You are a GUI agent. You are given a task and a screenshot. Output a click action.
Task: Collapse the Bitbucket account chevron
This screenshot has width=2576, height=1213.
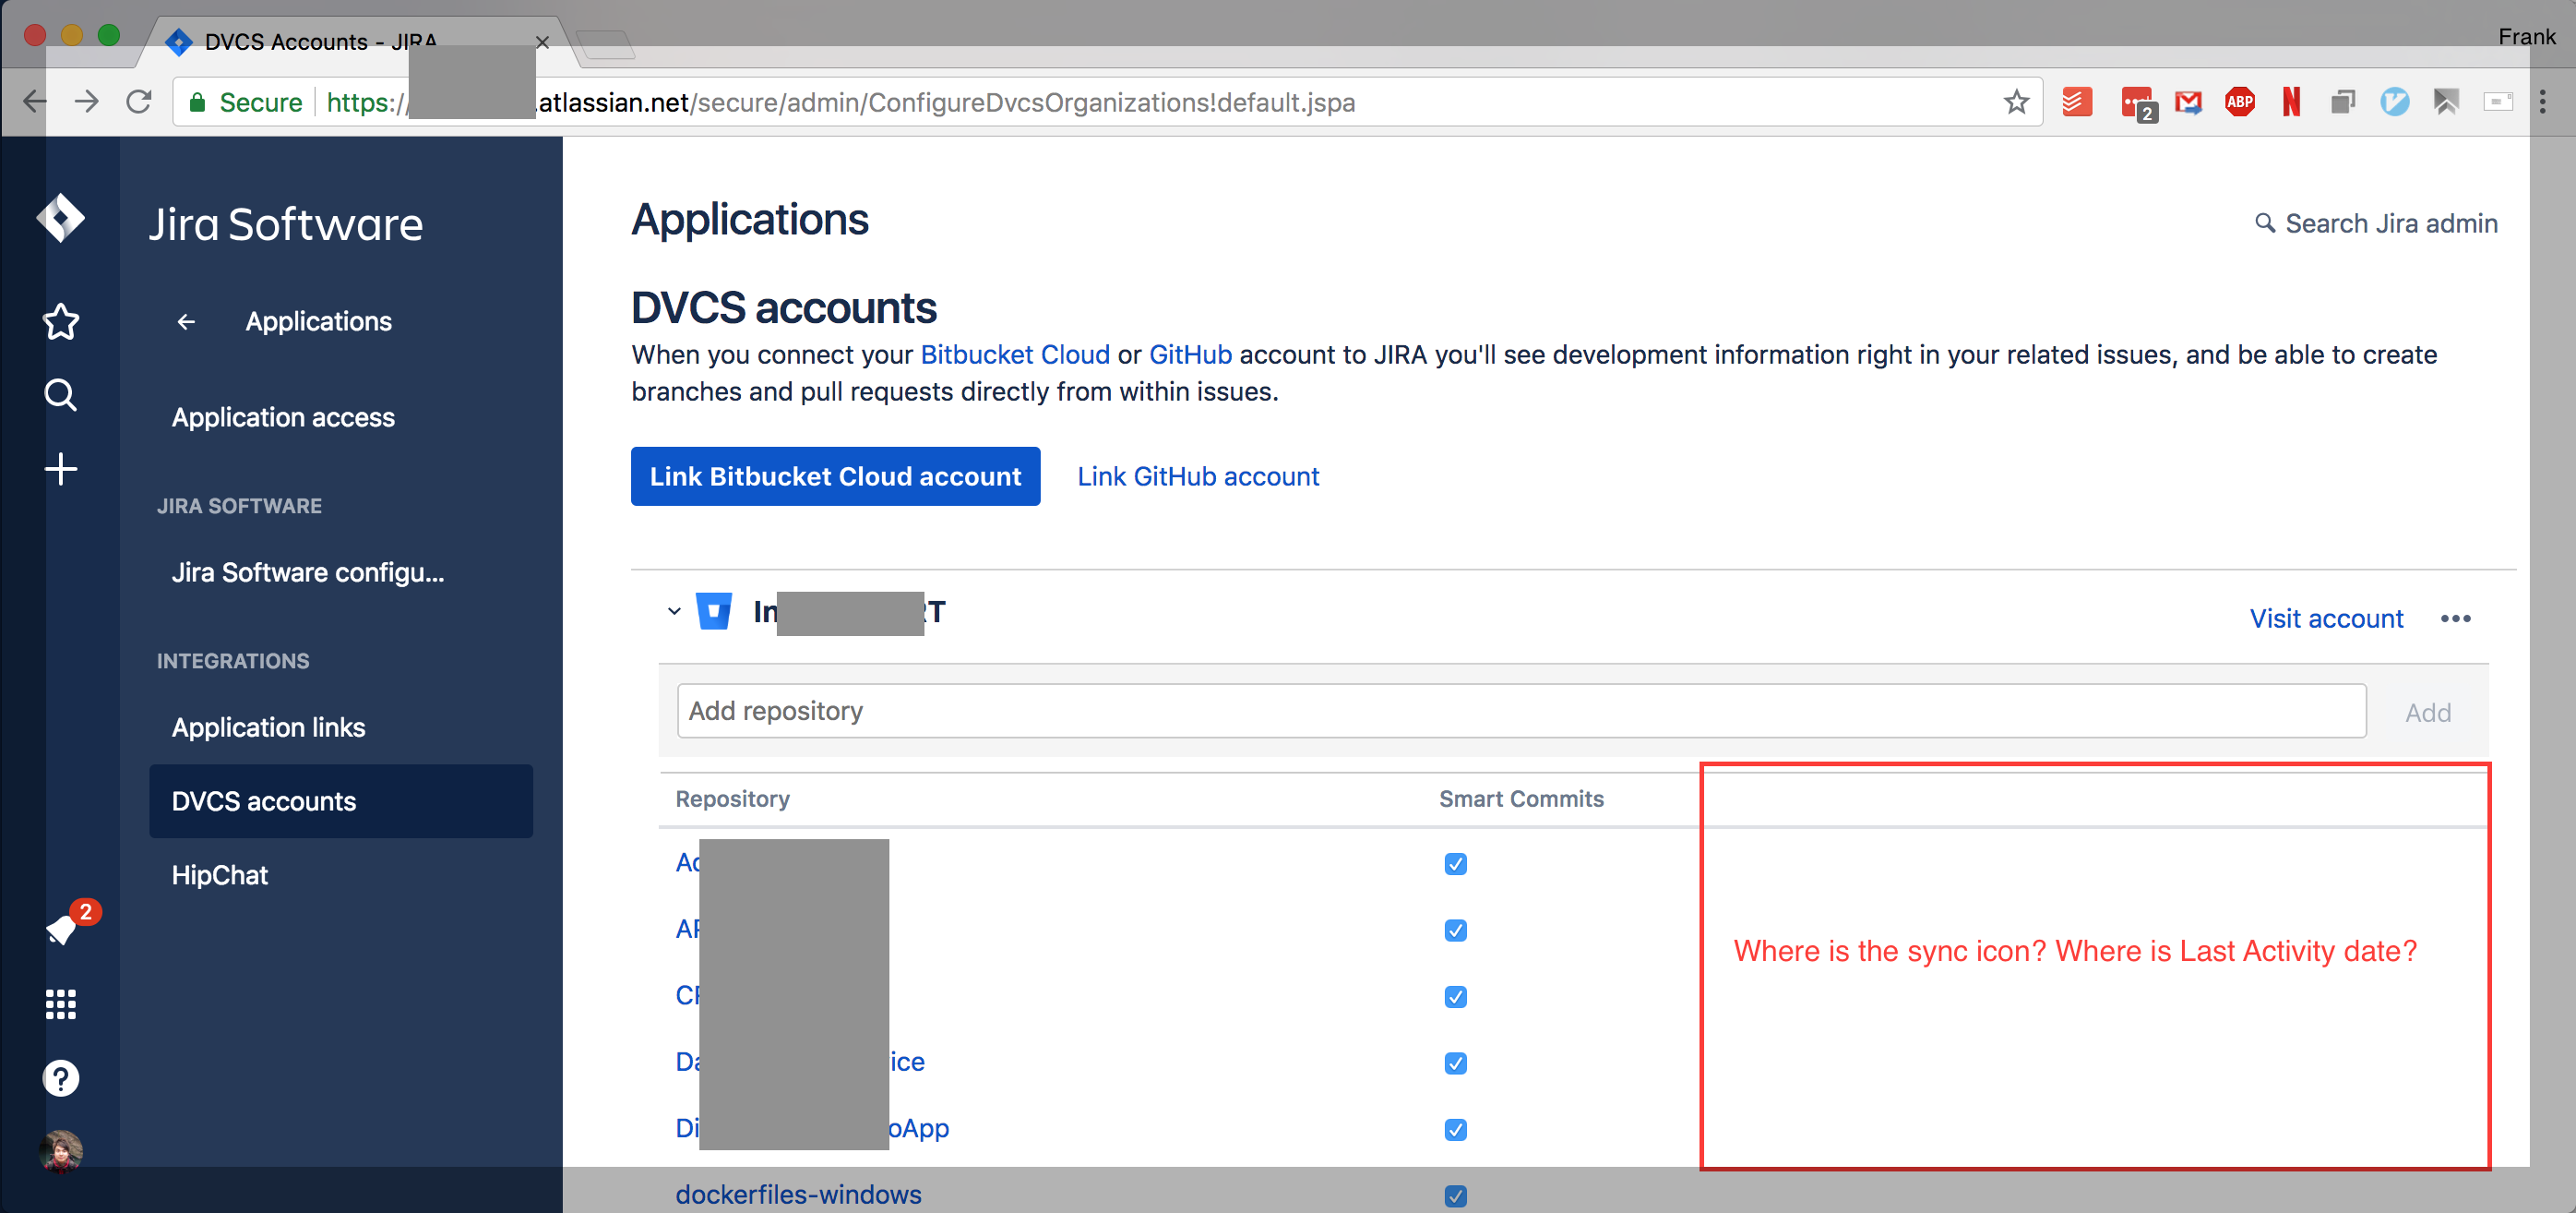click(x=674, y=611)
